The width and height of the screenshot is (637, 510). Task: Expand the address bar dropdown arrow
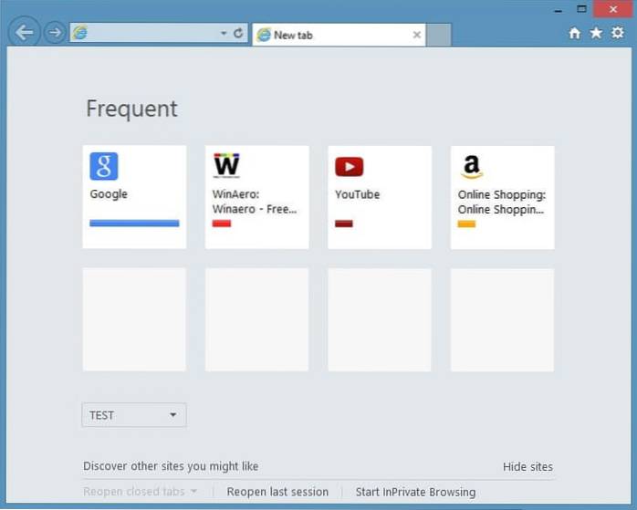click(224, 34)
